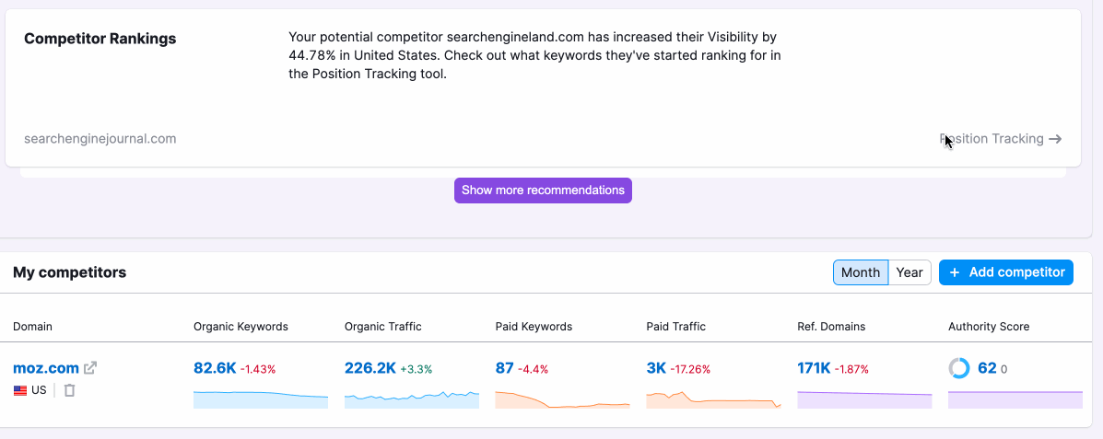Open the 82.6K organic keywords value
This screenshot has width=1103, height=439.
click(215, 368)
